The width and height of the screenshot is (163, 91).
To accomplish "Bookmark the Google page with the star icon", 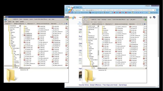I will pos(155,10).
